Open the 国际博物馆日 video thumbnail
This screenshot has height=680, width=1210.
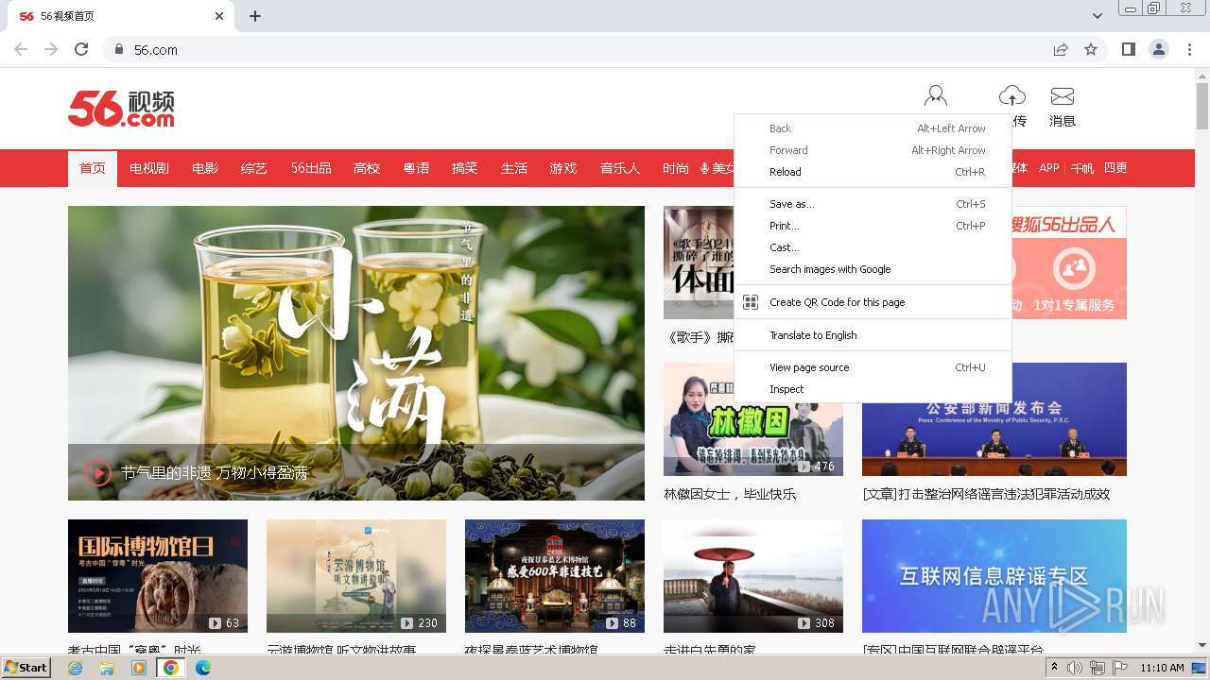pyautogui.click(x=158, y=576)
